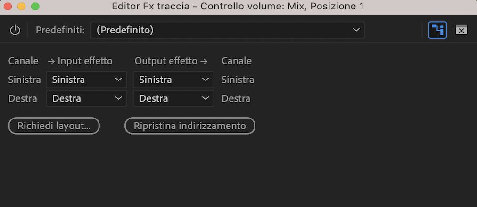477x207 pixels.
Task: Click the right-side Destra channel label
Action: 236,98
